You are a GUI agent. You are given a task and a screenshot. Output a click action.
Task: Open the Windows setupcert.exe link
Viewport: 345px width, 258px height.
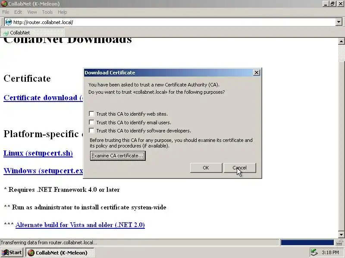click(43, 171)
